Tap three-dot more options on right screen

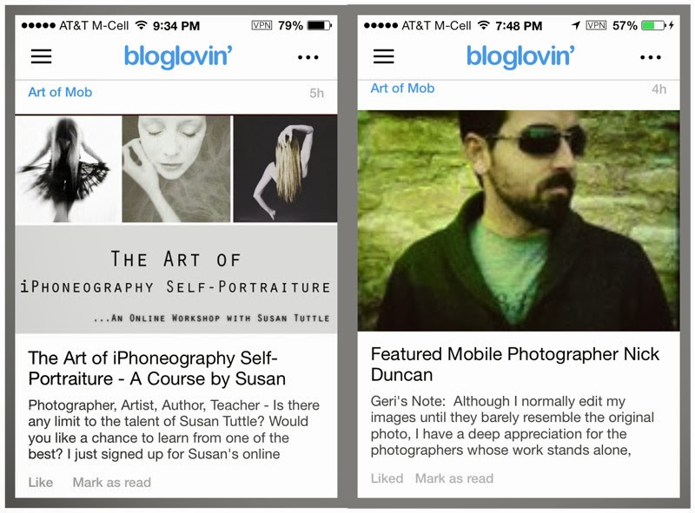click(651, 57)
